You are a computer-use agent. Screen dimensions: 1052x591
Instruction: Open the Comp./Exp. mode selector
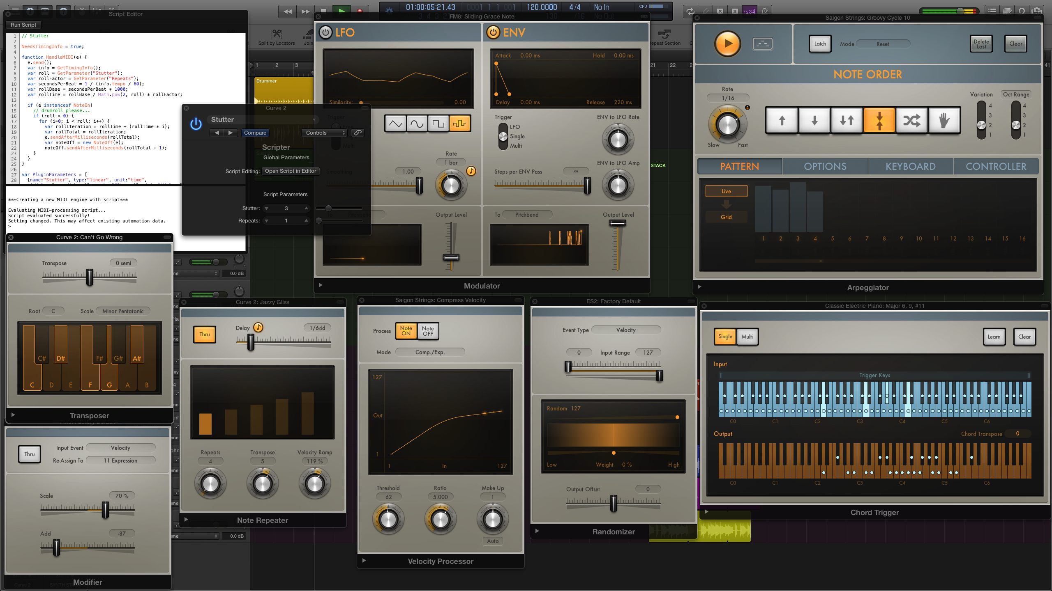point(429,352)
